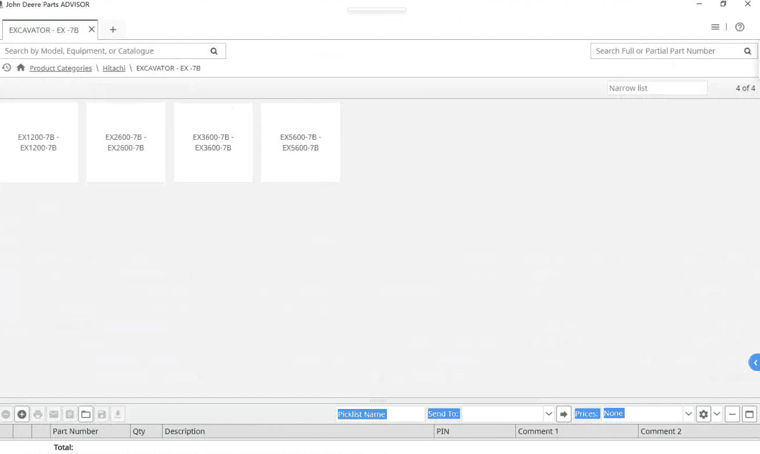
Task: Close the EXCAVATOR - EX -7B tab
Action: pyautogui.click(x=91, y=29)
